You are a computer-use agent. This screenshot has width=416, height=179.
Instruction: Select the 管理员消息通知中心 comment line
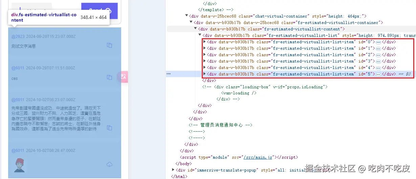(x=221, y=125)
